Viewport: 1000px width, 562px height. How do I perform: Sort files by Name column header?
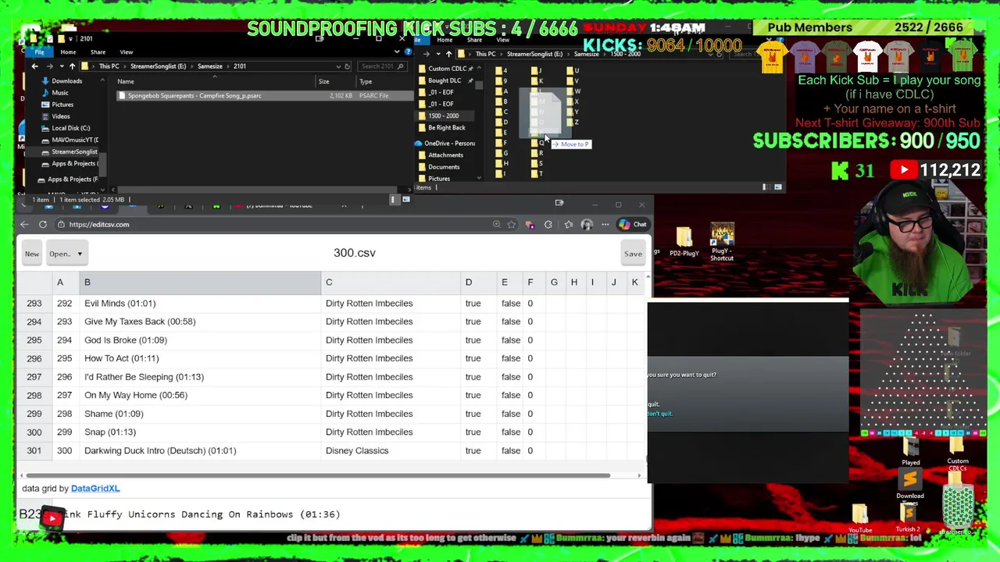126,81
